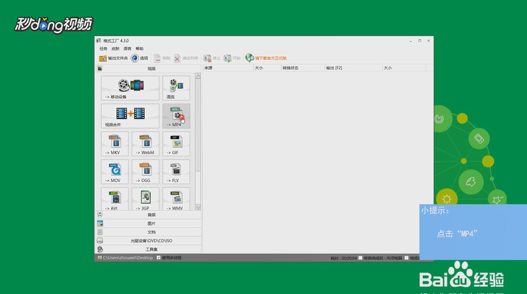Click the 输出 [F2] column header
Viewport: 527px width, 294px height.
(x=353, y=68)
